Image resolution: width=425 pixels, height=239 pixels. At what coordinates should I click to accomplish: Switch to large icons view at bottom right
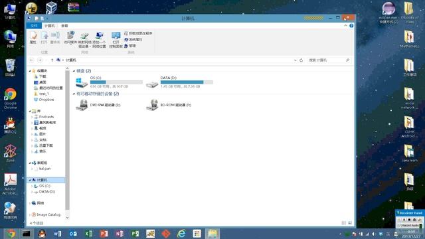click(x=350, y=223)
